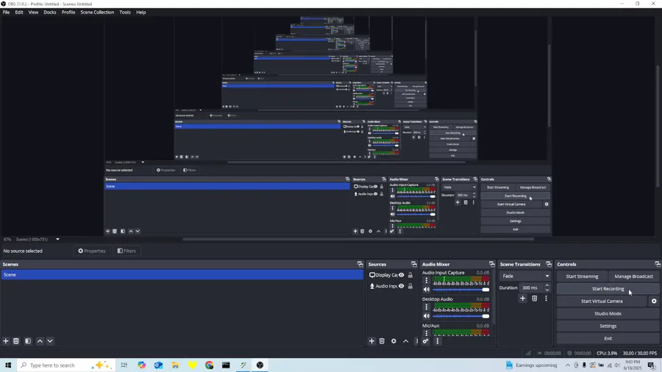Open the Scene Collection menu

[97, 12]
